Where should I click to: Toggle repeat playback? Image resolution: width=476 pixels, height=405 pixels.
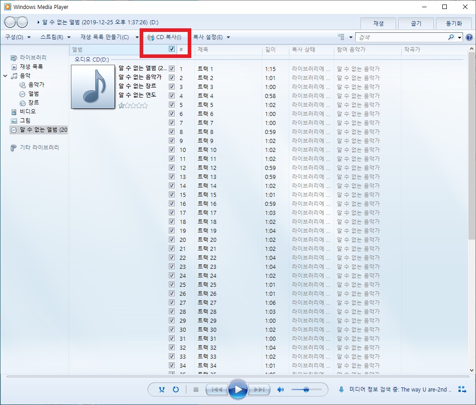(176, 389)
